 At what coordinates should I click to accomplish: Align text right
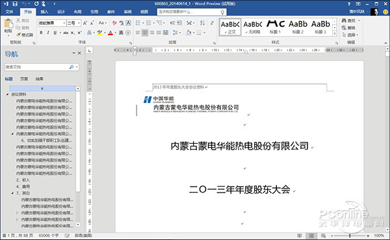pos(151,33)
